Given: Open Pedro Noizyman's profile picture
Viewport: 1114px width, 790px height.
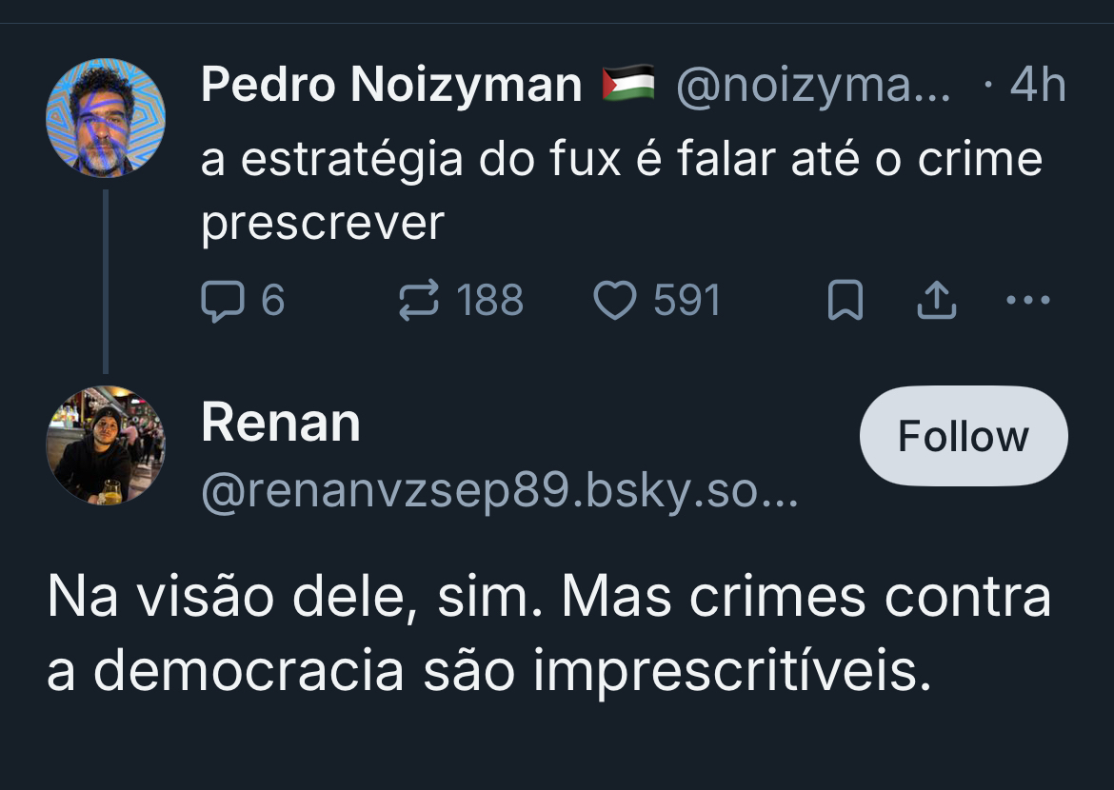Looking at the screenshot, I should coord(106,118).
